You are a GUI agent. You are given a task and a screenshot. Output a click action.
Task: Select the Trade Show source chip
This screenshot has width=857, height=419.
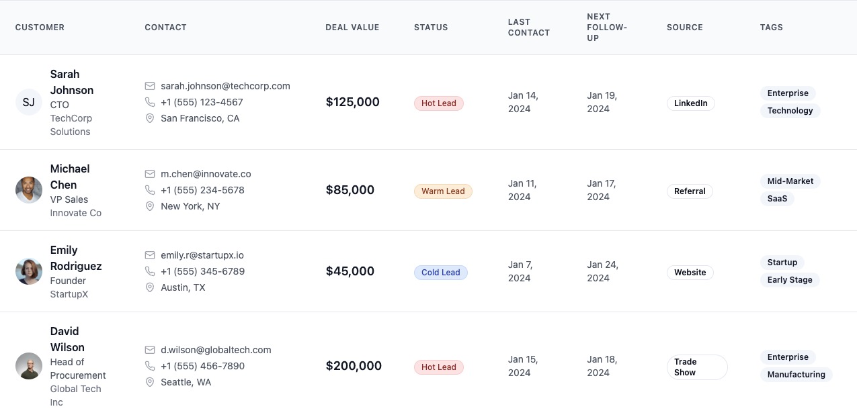697,367
